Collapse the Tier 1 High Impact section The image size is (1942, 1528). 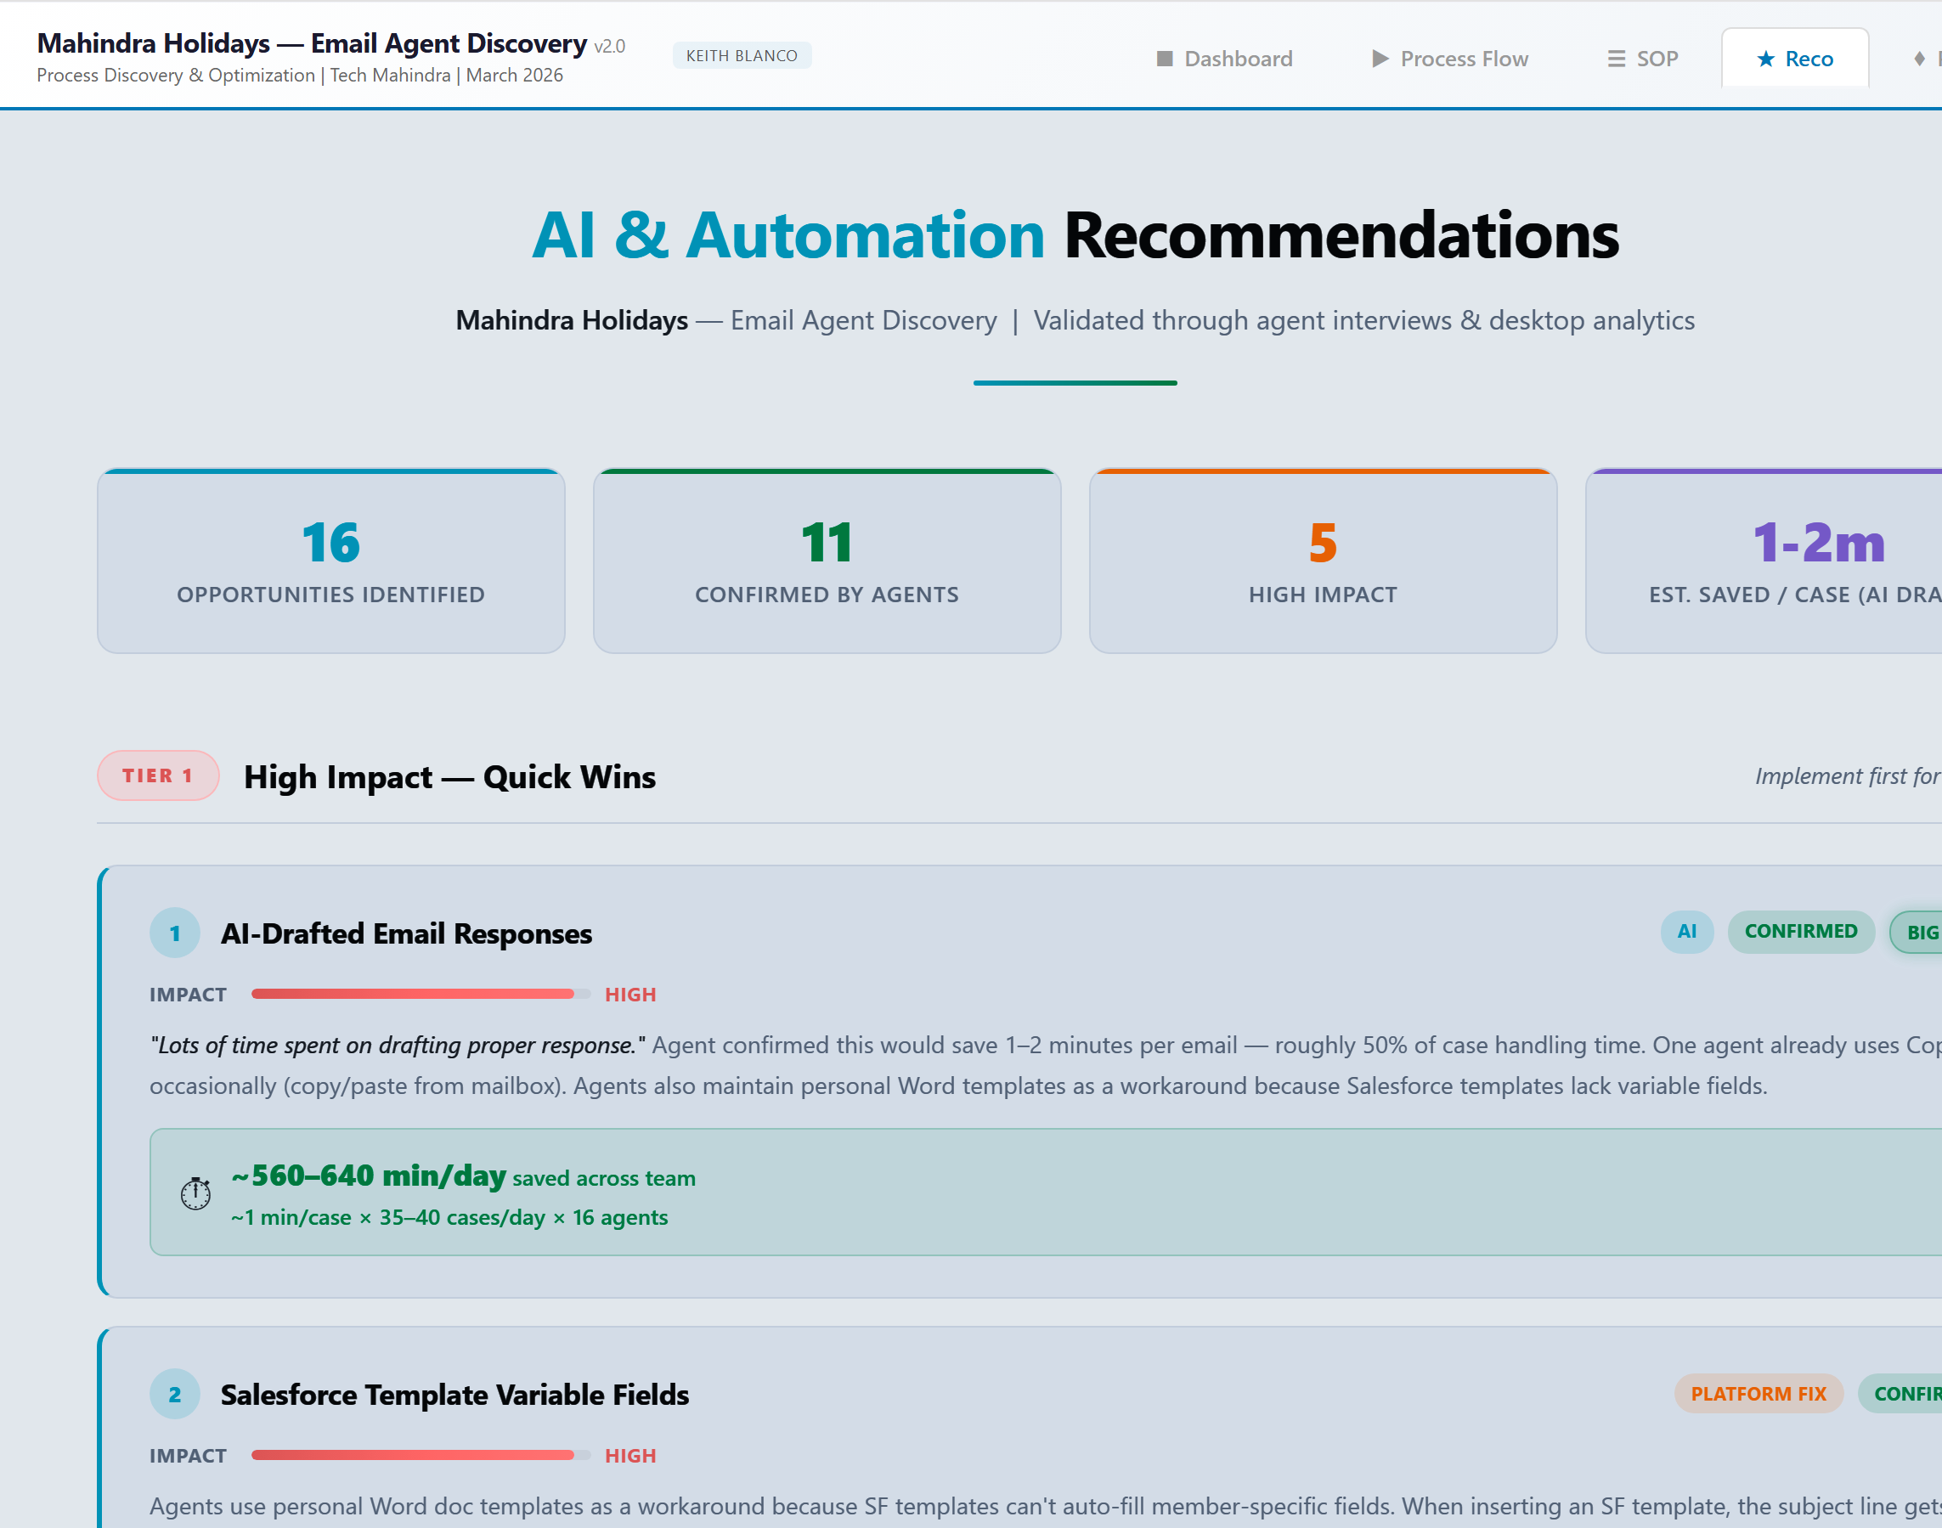coord(449,776)
